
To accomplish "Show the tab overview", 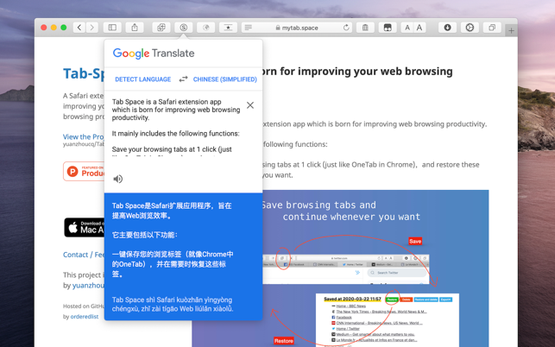I will tap(492, 28).
